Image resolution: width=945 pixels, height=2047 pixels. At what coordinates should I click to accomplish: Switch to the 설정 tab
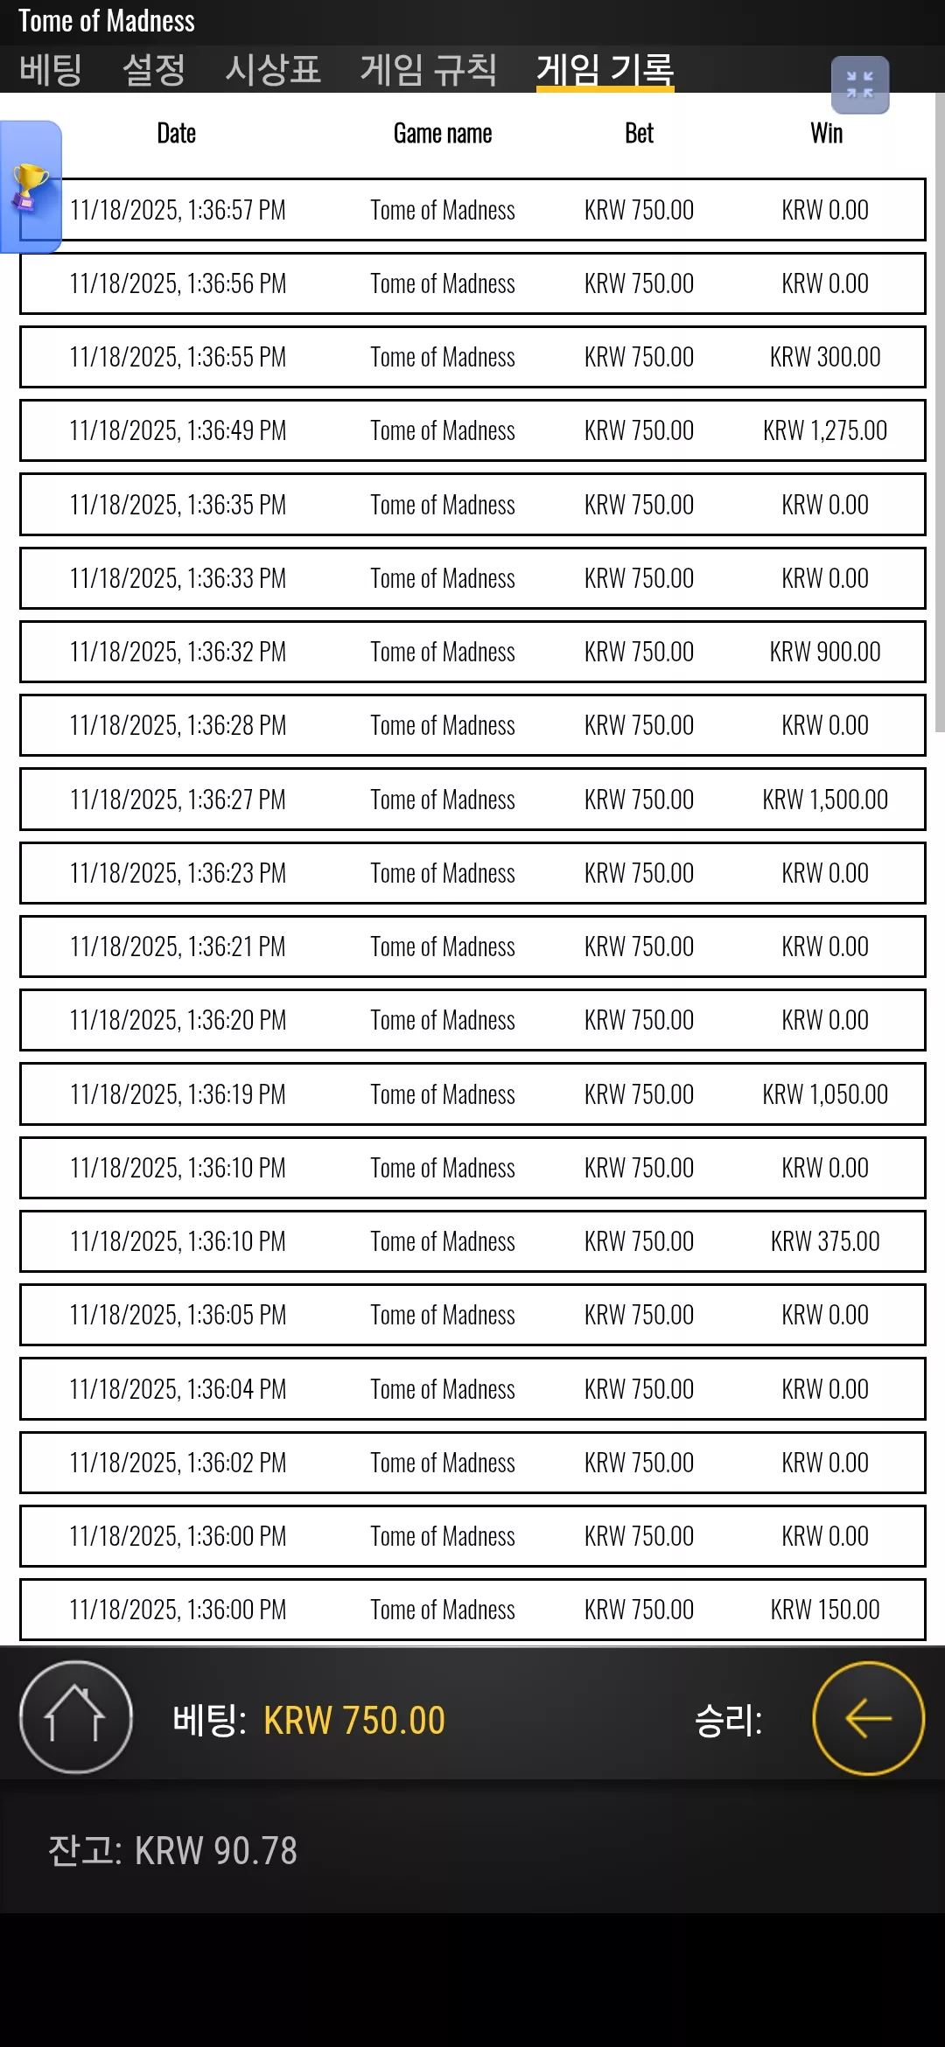click(x=154, y=69)
